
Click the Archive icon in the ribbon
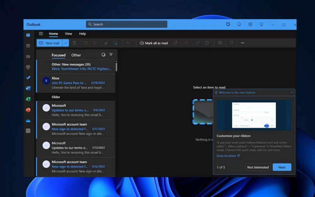tap(86, 43)
